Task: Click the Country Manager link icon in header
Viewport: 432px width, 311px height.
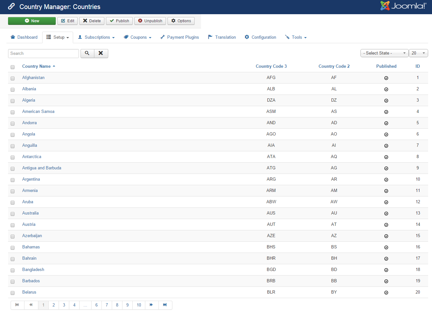Action: (11, 6)
